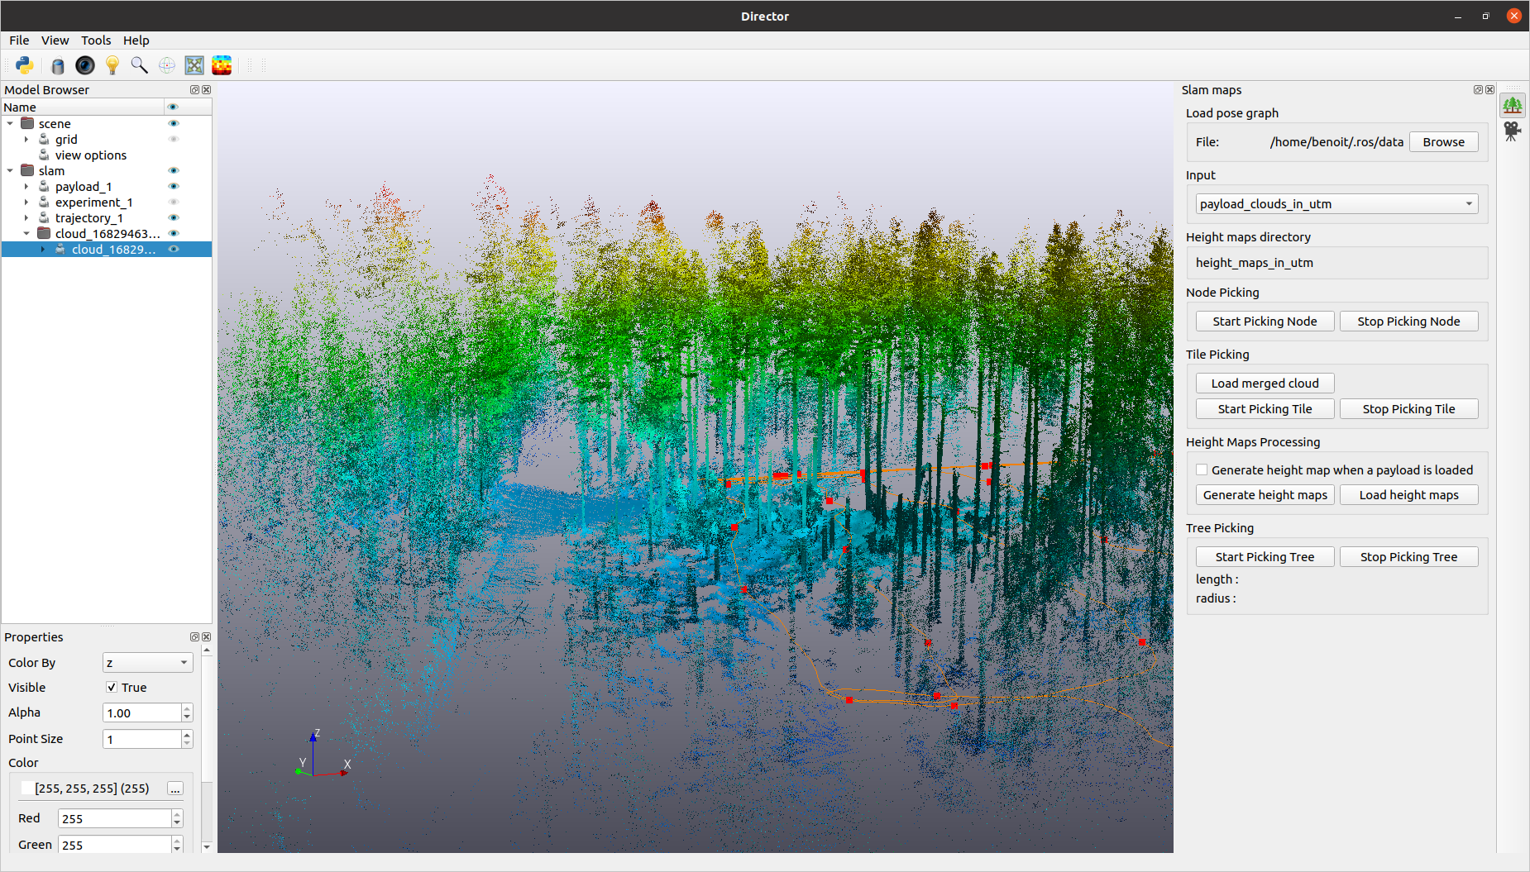Image resolution: width=1530 pixels, height=872 pixels.
Task: Collapse the cloud_16829463 folder node
Action: point(26,233)
